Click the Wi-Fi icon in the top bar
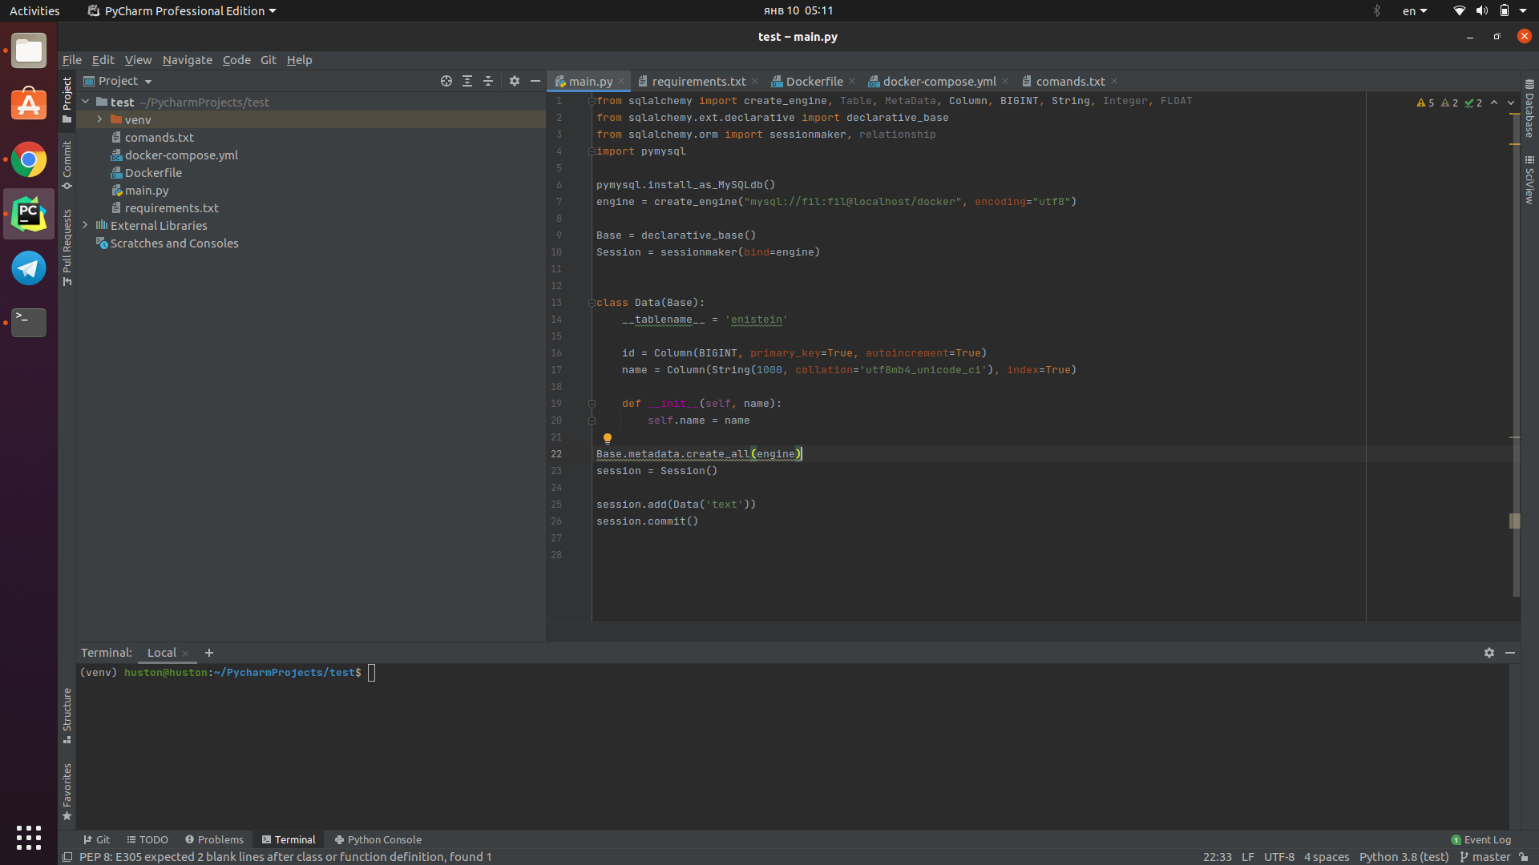Viewport: 1539px width, 865px height. [1459, 10]
